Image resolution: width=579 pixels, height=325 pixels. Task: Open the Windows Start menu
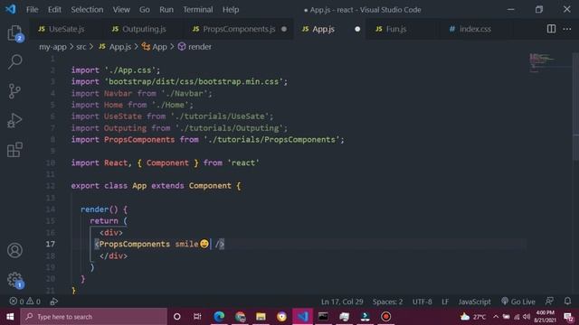tap(10, 317)
